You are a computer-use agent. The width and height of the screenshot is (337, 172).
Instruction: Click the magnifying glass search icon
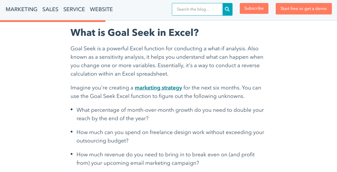point(227,9)
